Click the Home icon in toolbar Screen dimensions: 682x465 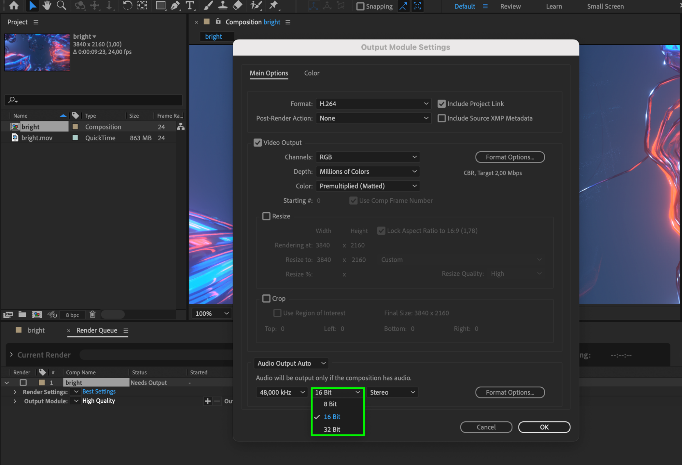[x=14, y=5]
